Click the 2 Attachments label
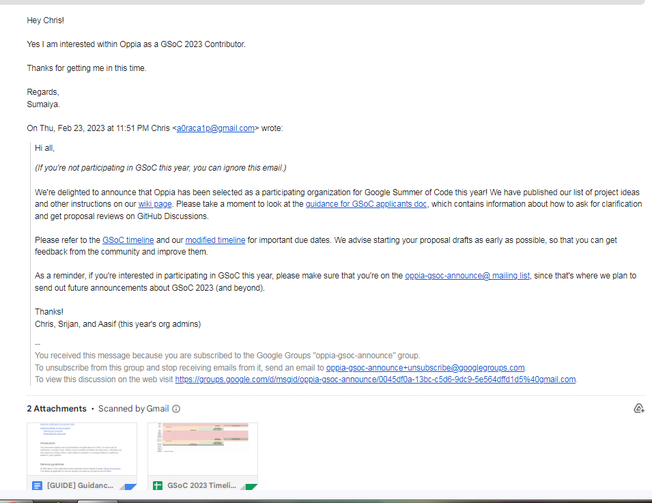 tap(57, 407)
